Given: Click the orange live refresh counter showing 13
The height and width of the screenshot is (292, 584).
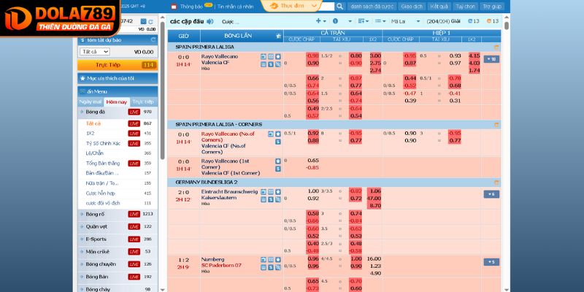Looking at the screenshot, I should 492,21.
